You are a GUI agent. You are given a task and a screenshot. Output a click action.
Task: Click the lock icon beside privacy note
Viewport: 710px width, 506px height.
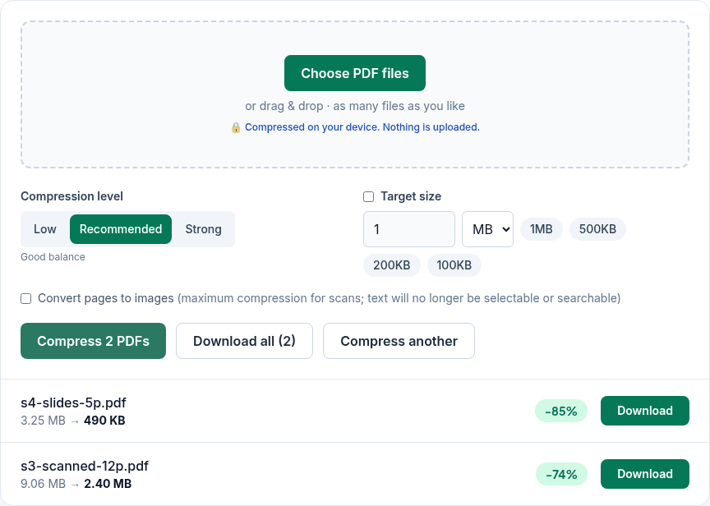click(236, 127)
